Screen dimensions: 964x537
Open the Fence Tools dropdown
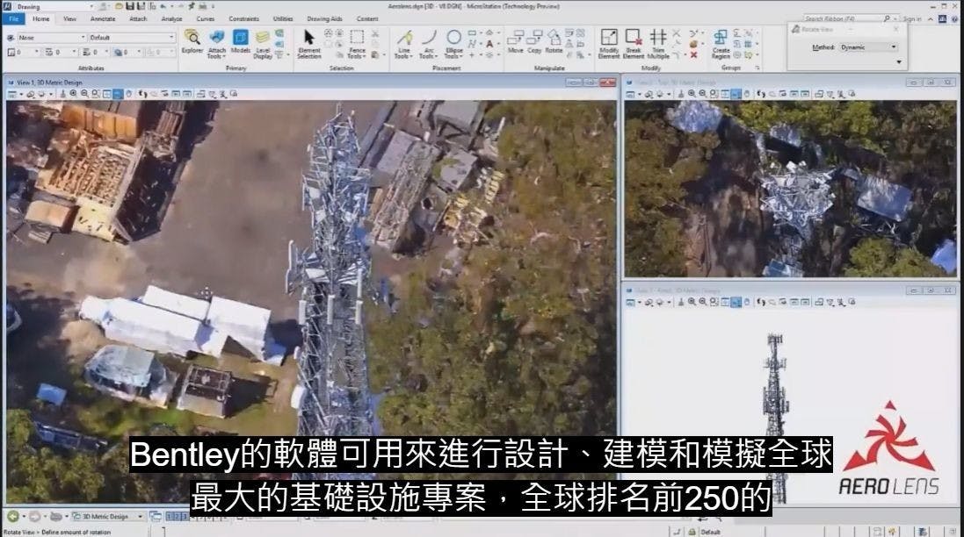tap(356, 44)
